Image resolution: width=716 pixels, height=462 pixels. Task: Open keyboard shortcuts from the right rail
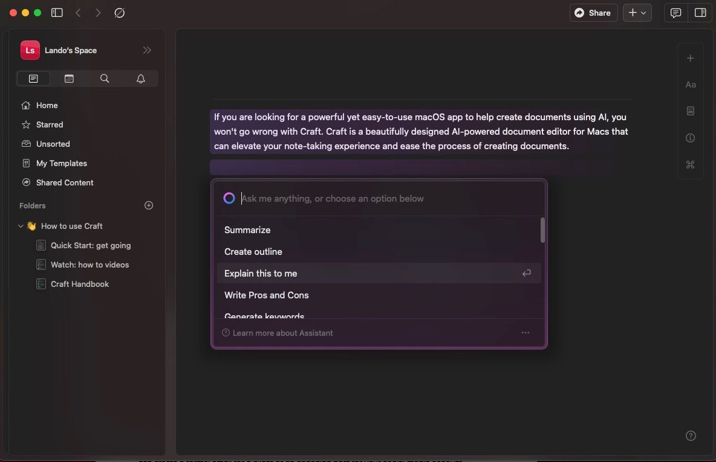click(691, 164)
